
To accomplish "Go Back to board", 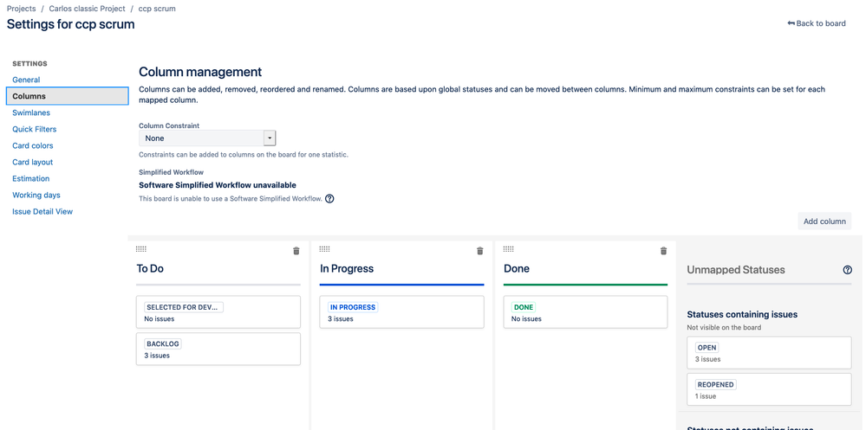I will [x=817, y=23].
